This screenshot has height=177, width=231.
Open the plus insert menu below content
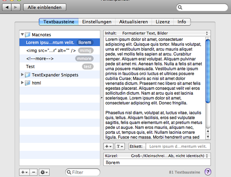(108, 146)
